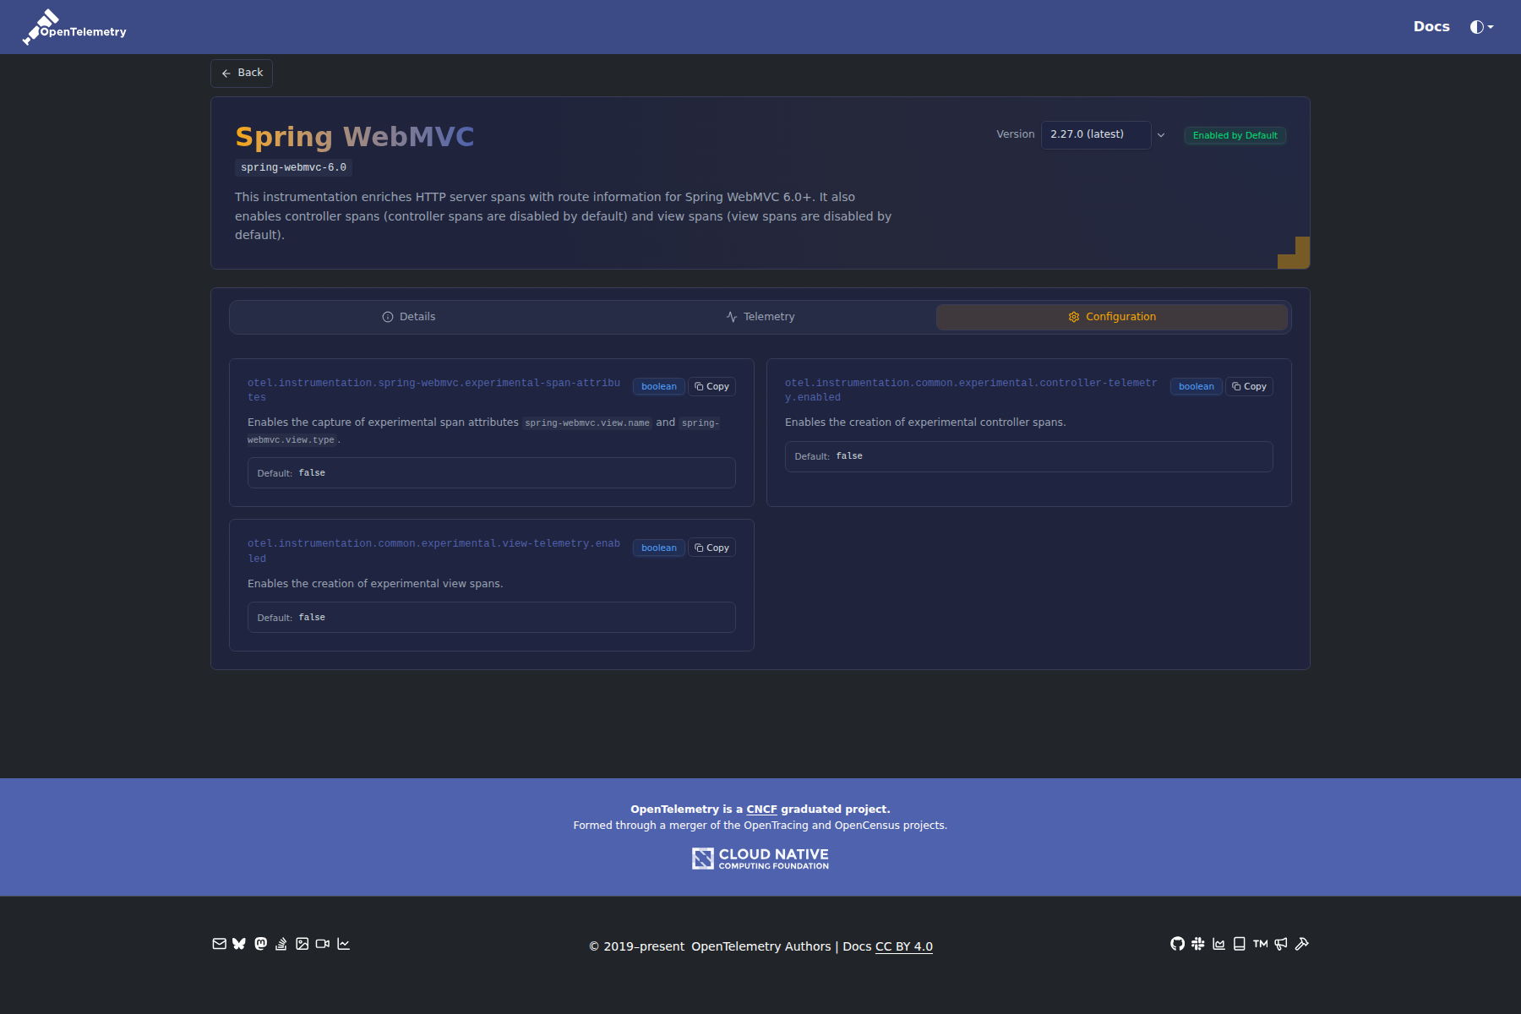Click the "OpenTelemetry Authors" footer text

(x=761, y=946)
